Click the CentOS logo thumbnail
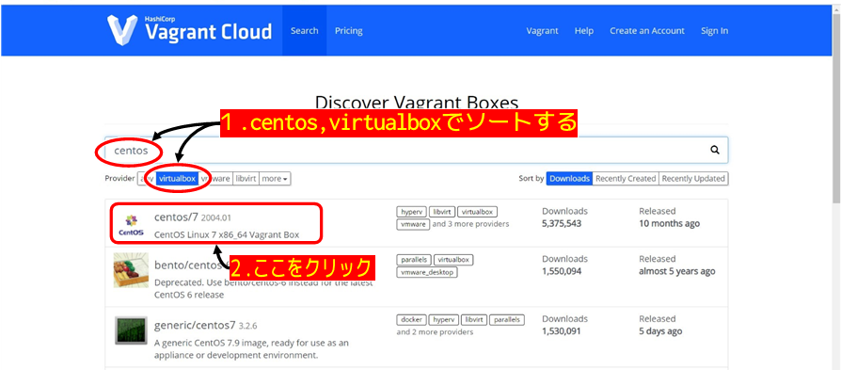841x370 pixels. coord(131,224)
